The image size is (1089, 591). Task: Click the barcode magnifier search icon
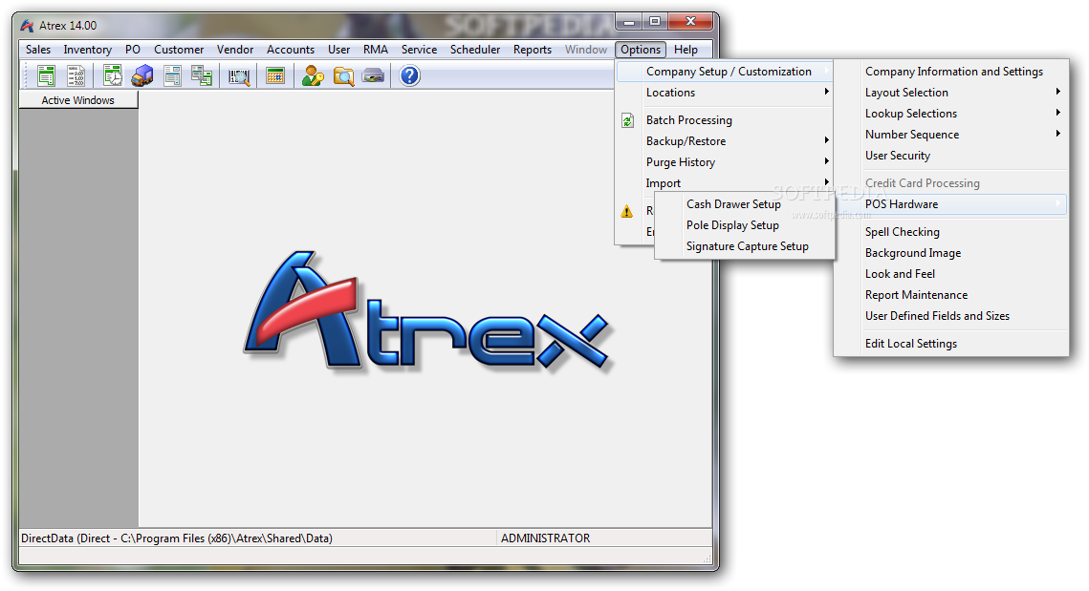tap(239, 76)
